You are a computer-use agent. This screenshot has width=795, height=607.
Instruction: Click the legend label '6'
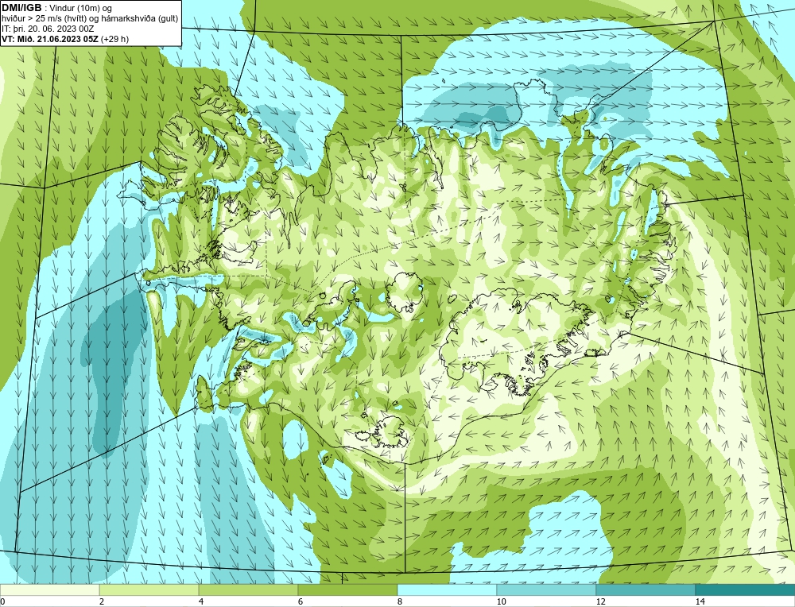pos(301,601)
